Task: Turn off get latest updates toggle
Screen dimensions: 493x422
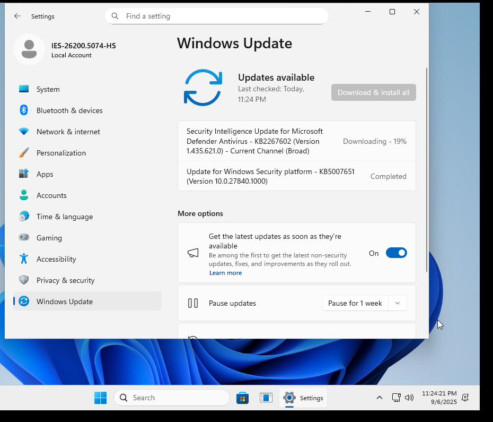Action: pyautogui.click(x=396, y=253)
